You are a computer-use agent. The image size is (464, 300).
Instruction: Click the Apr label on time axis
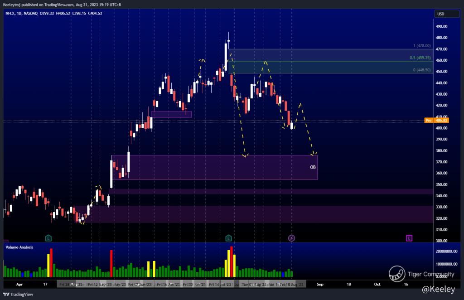(x=19, y=284)
